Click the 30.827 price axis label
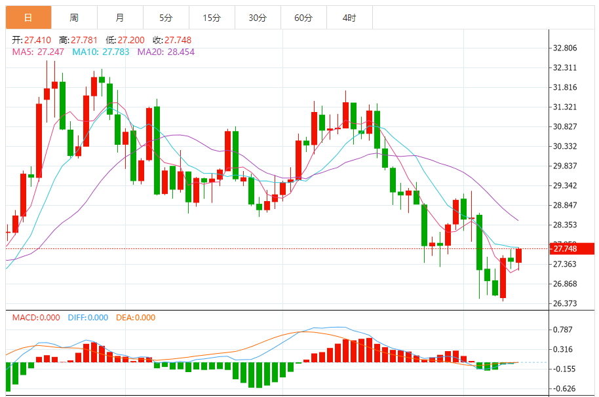599x397 pixels. pyautogui.click(x=565, y=126)
